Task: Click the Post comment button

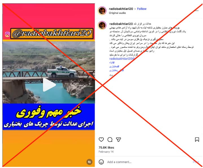Action: 196,162
